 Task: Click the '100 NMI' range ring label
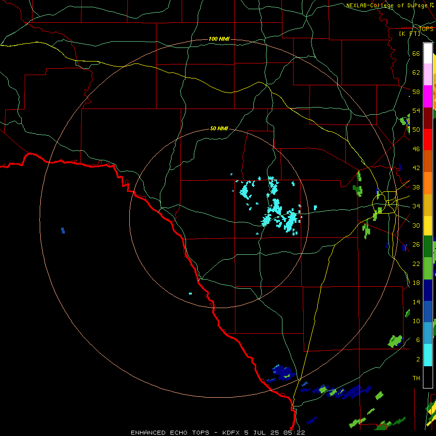(x=219, y=39)
